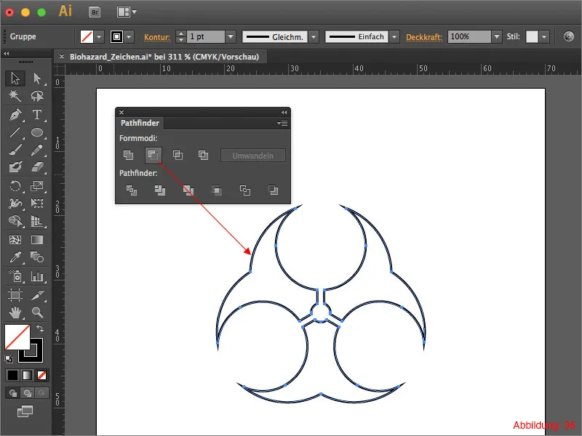Open the stroke weight dropdown arrow
This screenshot has width=582, height=436.
[231, 37]
